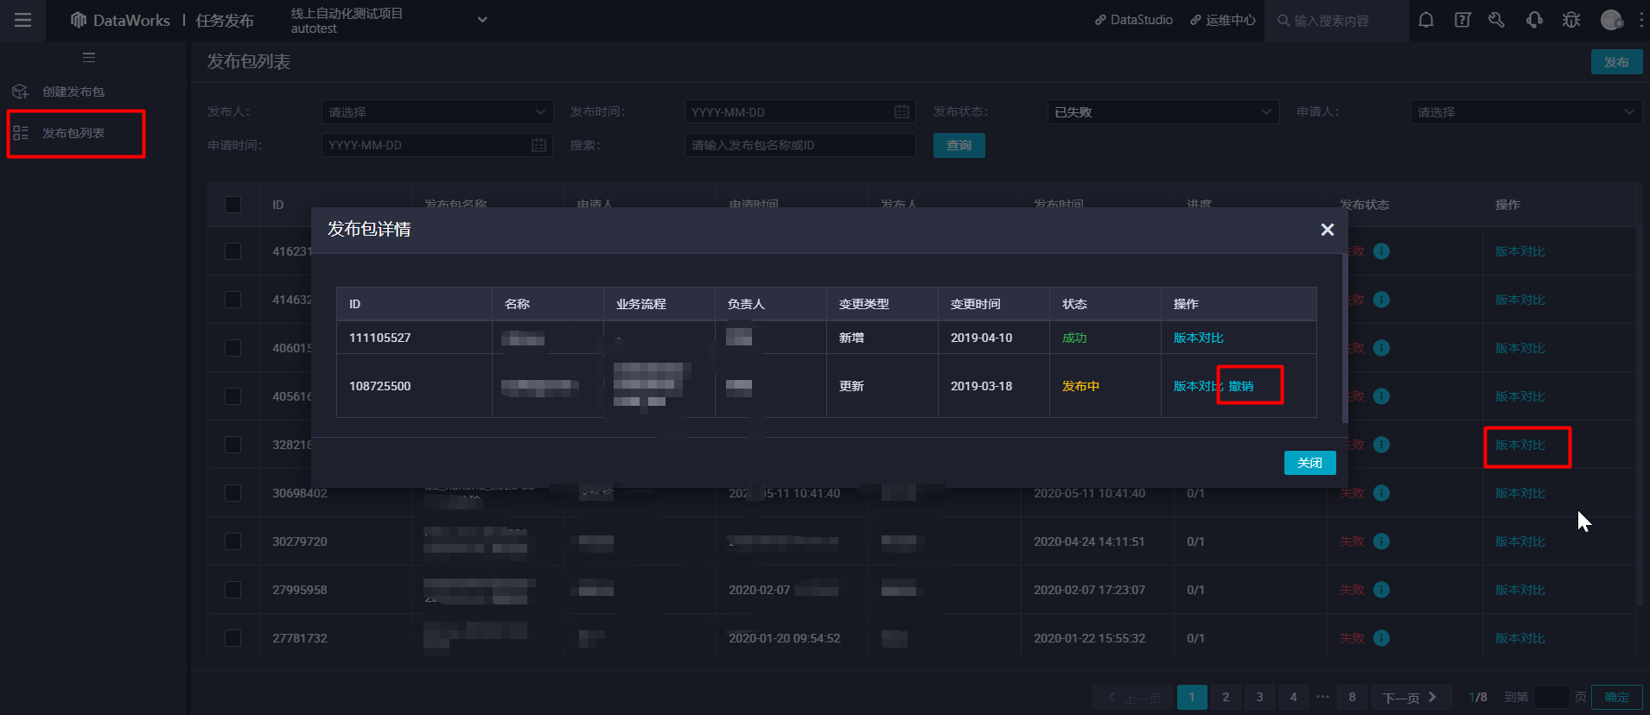
Task: Check the checkbox for row 414632
Action: (233, 300)
